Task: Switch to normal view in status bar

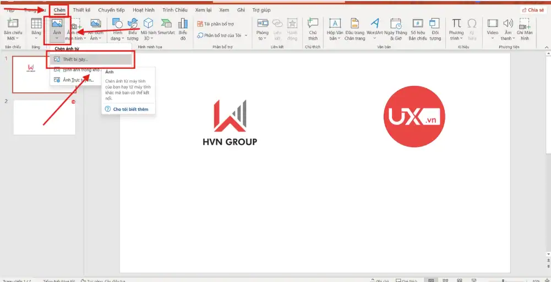Action: click(x=431, y=280)
